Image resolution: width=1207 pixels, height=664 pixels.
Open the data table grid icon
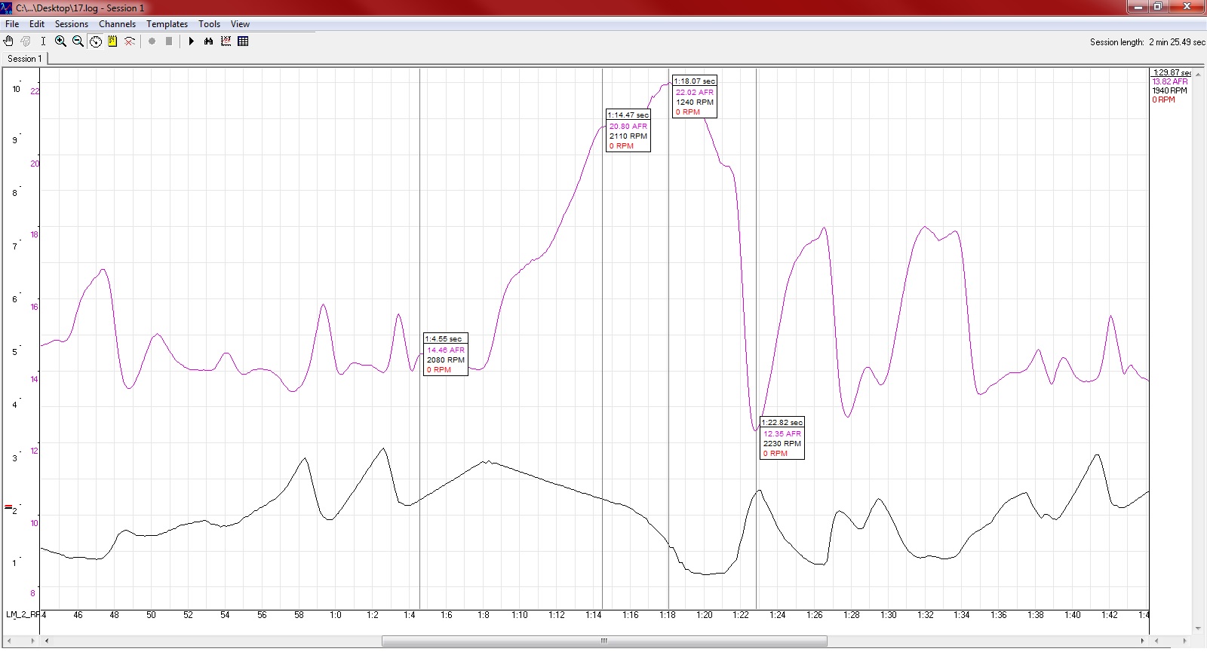243,41
